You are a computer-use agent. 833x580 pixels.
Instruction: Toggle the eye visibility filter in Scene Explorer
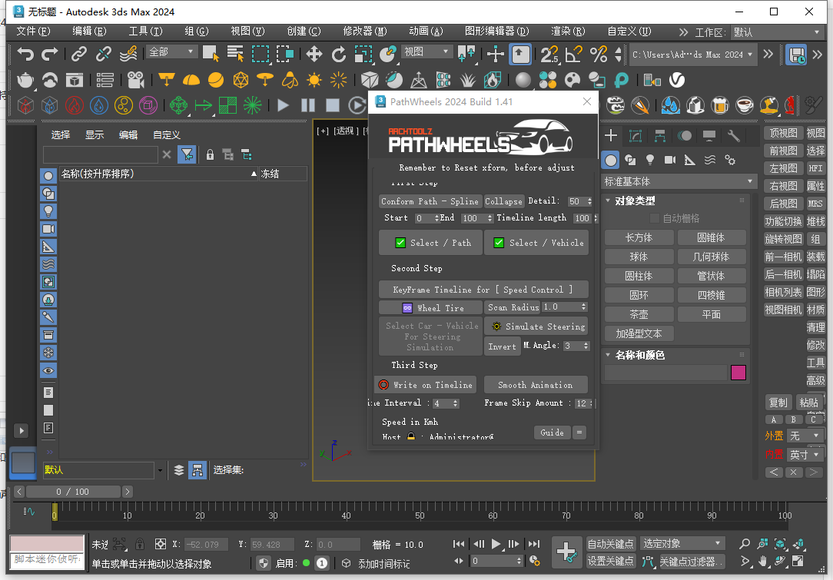pyautogui.click(x=48, y=371)
